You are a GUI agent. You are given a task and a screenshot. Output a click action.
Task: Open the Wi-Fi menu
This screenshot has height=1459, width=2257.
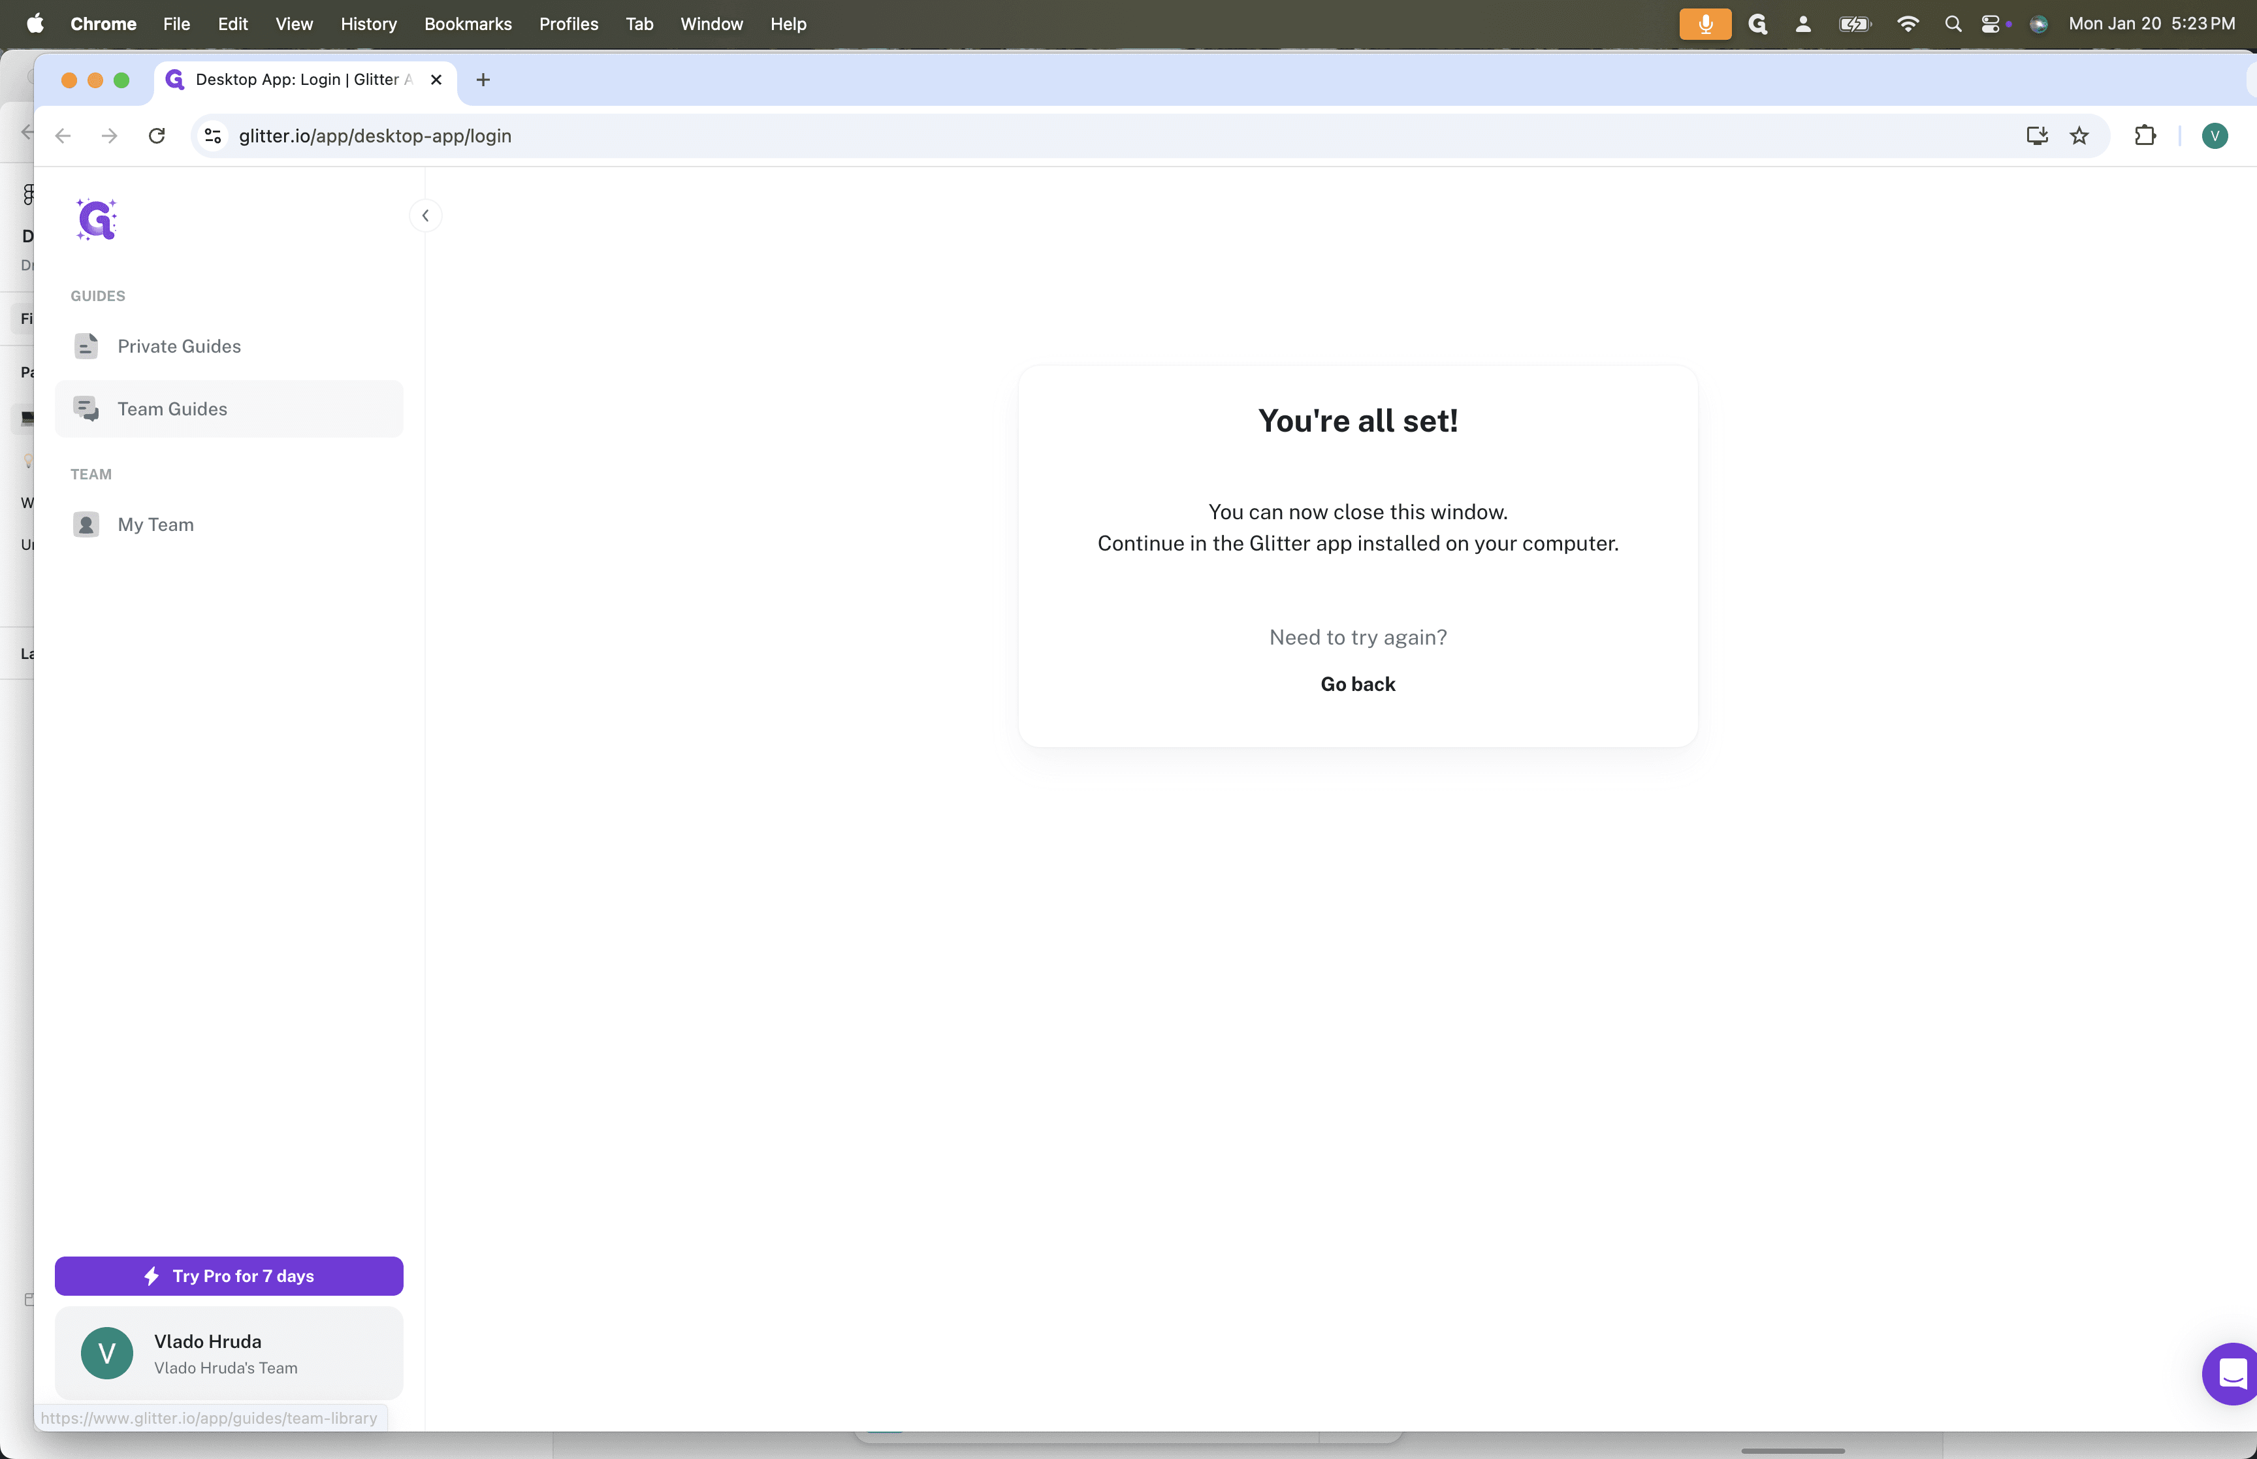(x=1908, y=24)
